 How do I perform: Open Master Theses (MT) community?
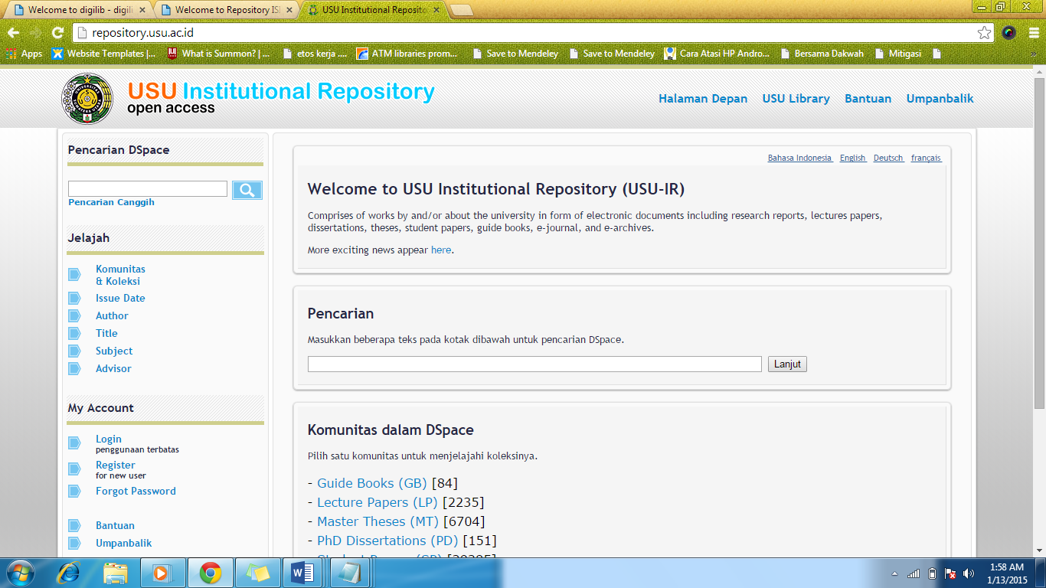(x=378, y=521)
